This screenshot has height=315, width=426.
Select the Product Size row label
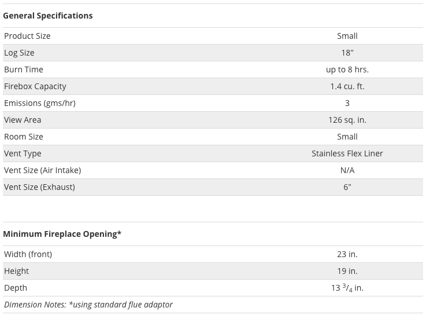click(27, 36)
